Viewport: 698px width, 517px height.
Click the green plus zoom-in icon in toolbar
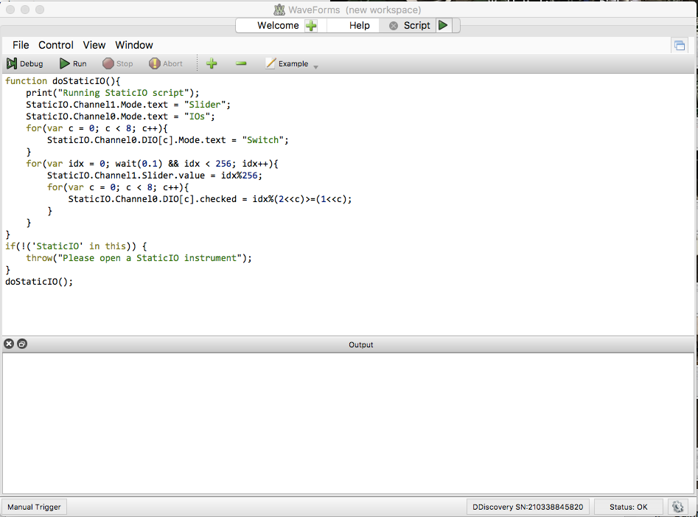tap(212, 63)
